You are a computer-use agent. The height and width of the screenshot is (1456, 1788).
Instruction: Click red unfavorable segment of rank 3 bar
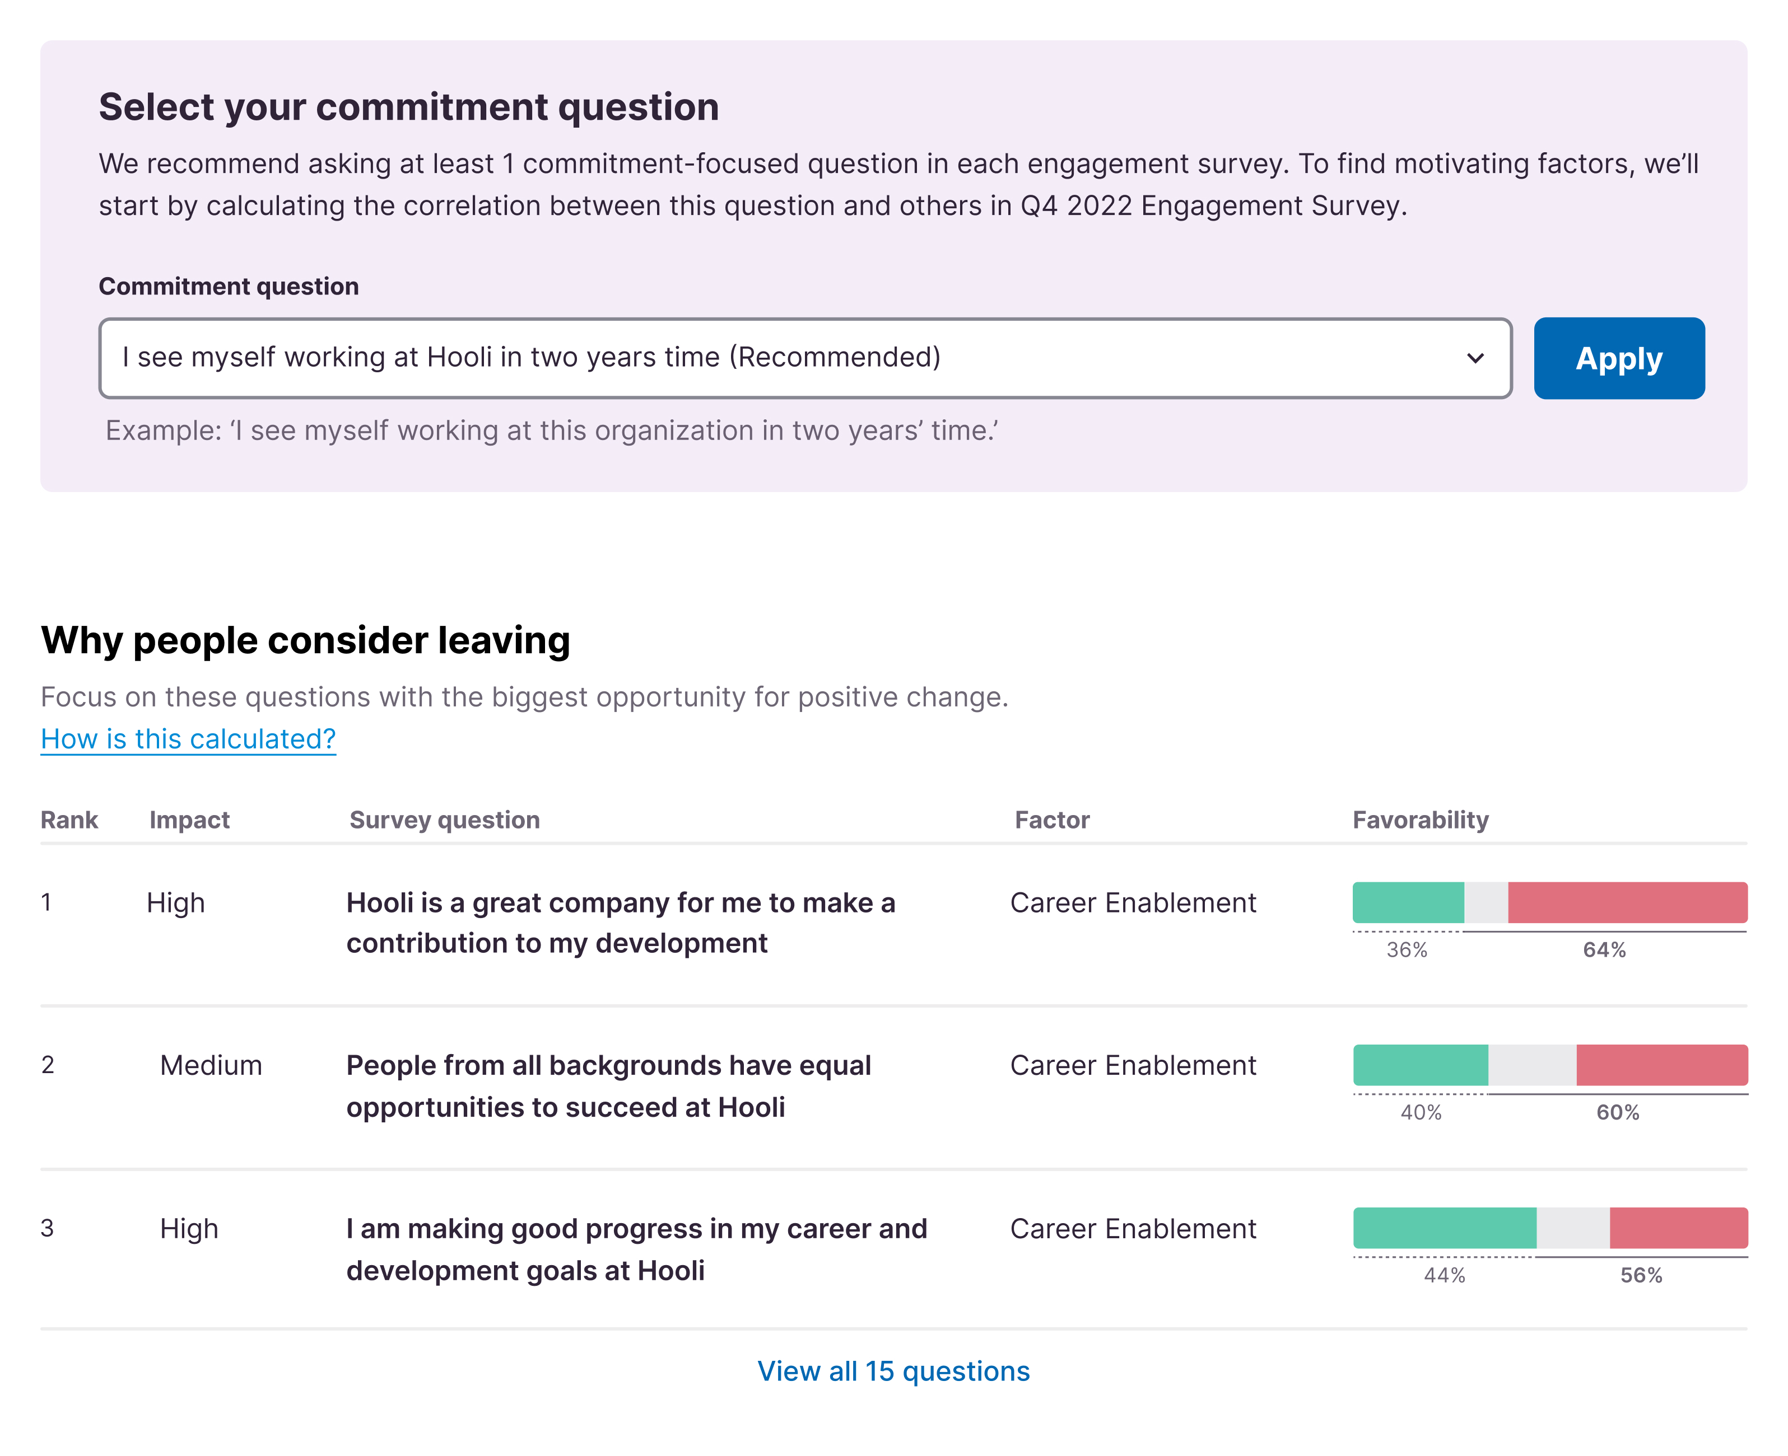pyautogui.click(x=1678, y=1228)
